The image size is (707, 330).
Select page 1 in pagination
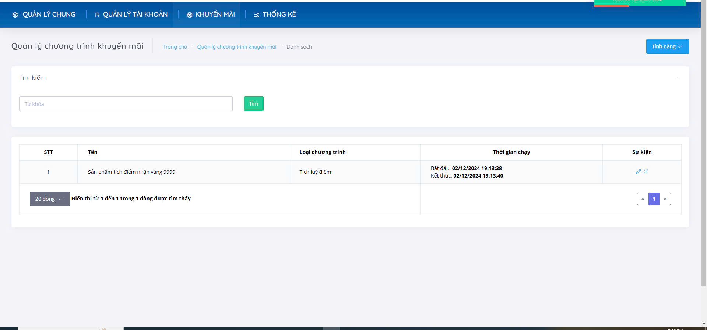(654, 199)
